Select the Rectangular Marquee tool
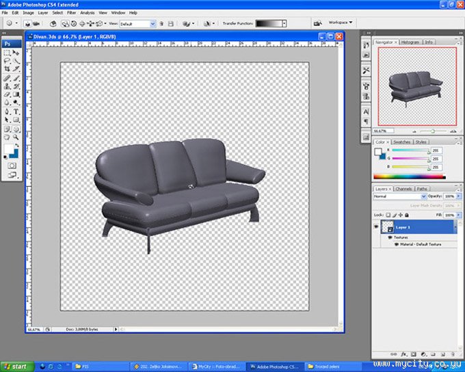Viewport: 465px width, 372px height. 8,52
